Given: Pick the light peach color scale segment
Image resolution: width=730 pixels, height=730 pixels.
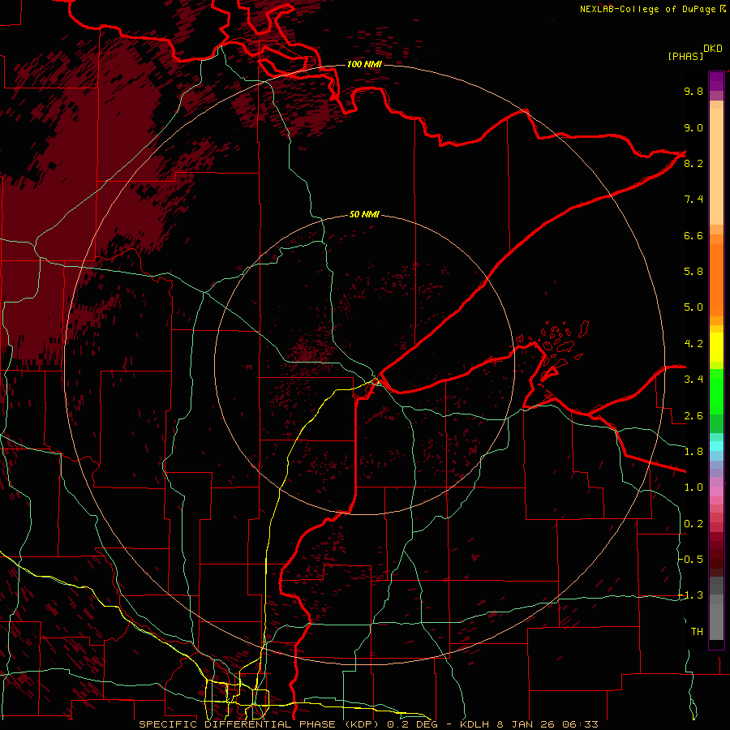Looking at the screenshot, I should click(x=716, y=166).
